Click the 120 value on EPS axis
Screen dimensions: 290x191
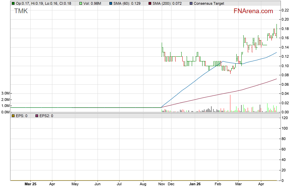coord(285,118)
